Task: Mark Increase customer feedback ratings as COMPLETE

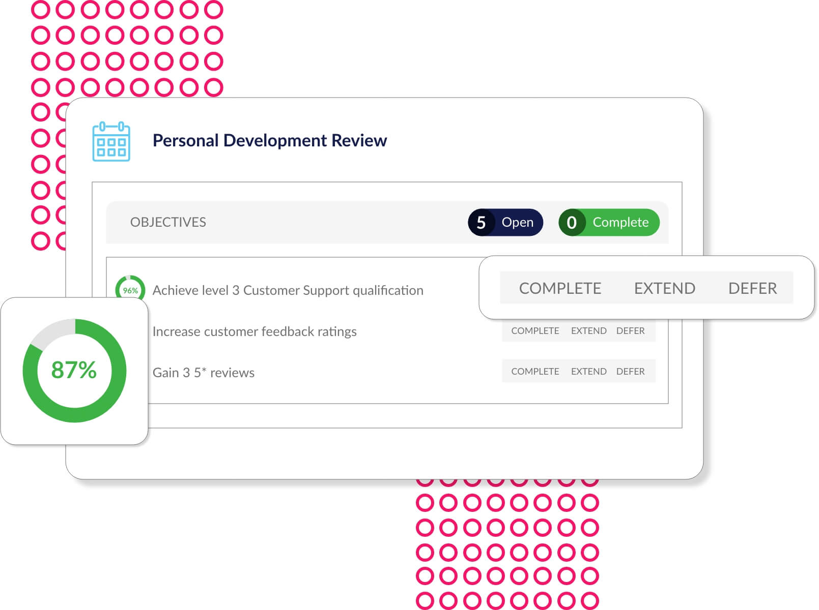Action: (535, 330)
